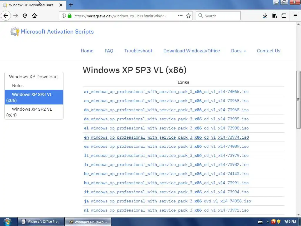301x226 pixels.
Task: Download the de_windows_xp x14-73985.iso link
Action: (166, 119)
